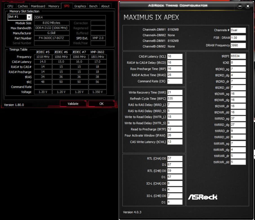255x220 pixels.
Task: Click the Read to Precharge (tRTP) field
Action: tap(175, 129)
